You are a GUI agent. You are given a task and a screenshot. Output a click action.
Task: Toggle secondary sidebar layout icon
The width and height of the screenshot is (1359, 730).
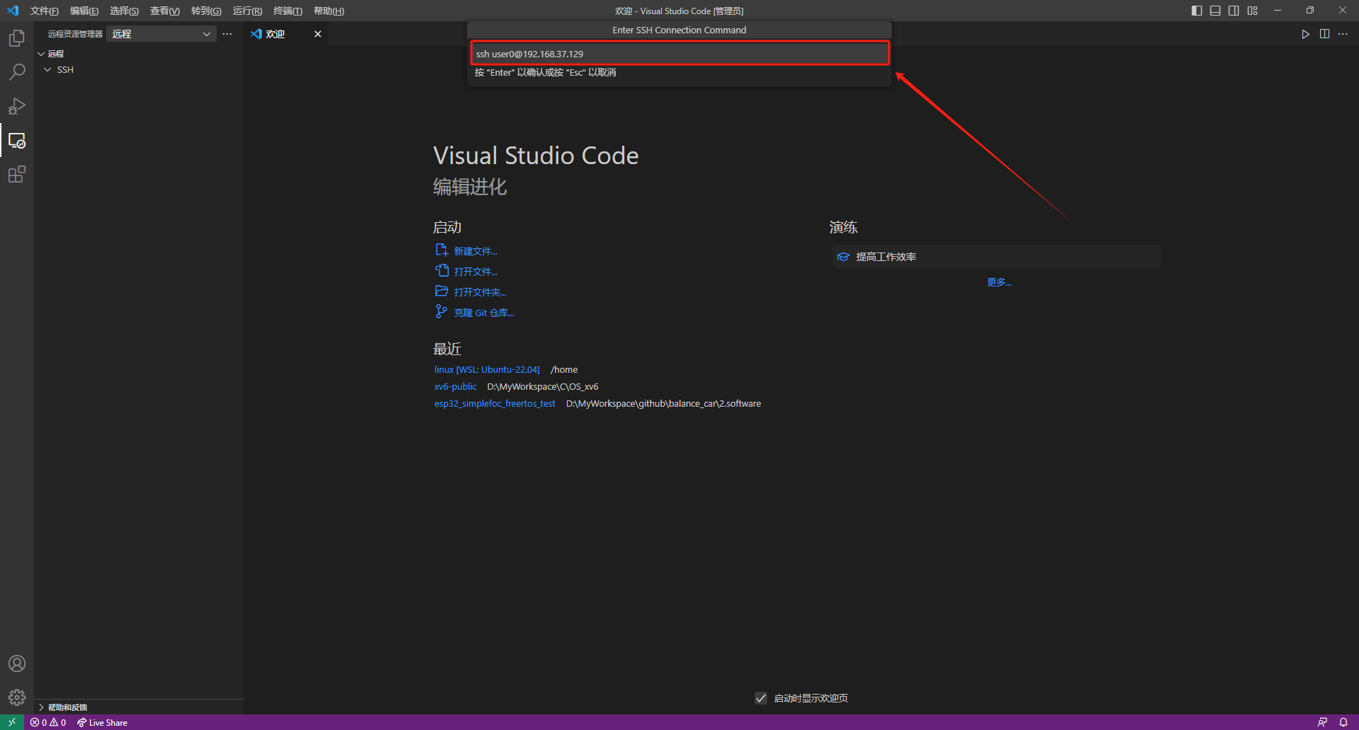(x=1234, y=11)
